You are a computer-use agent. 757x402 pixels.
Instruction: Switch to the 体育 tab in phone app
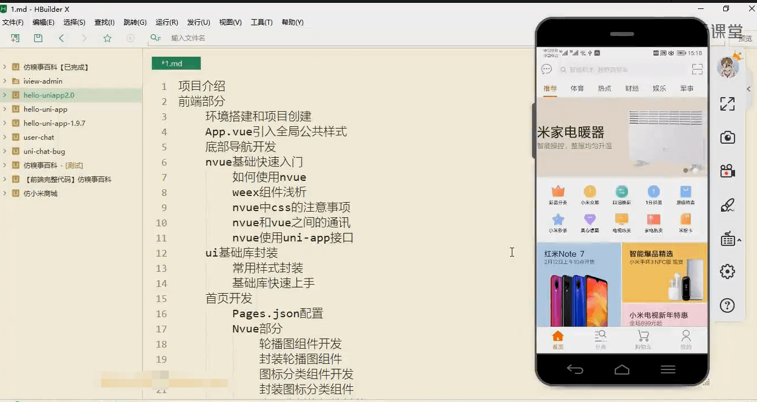pos(577,89)
